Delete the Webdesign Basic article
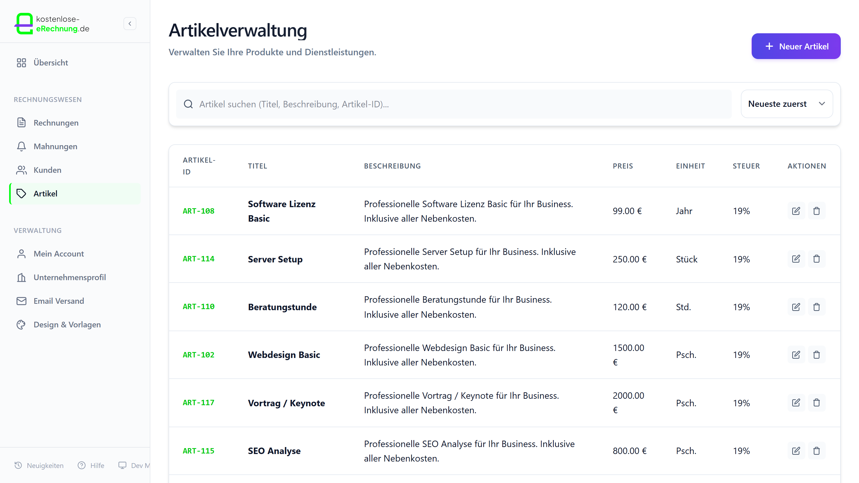This screenshot has width=859, height=483. coord(816,355)
